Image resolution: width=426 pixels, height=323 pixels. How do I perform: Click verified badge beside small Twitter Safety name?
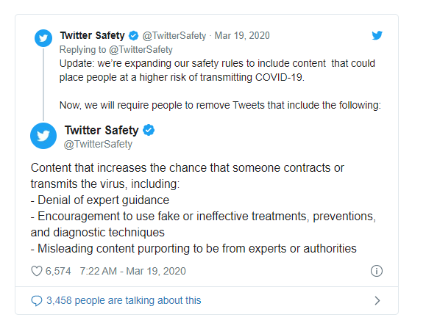click(133, 35)
